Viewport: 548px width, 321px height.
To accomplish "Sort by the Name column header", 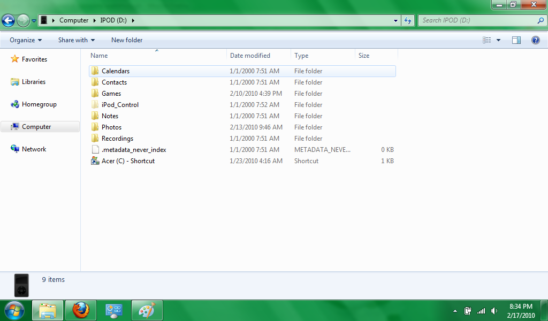I will [x=157, y=56].
